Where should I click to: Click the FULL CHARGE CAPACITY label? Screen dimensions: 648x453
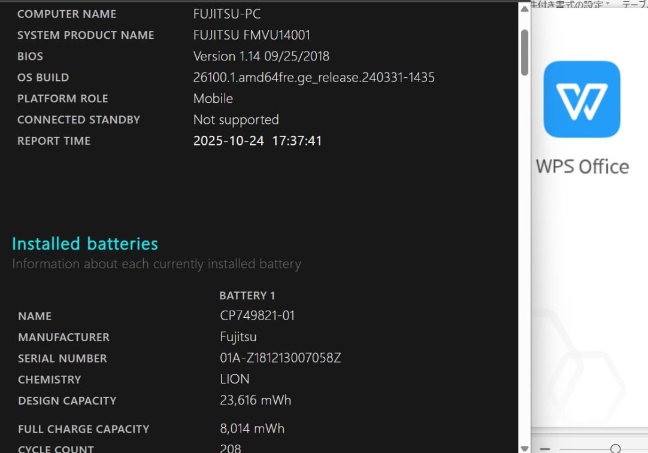pyautogui.click(x=83, y=429)
